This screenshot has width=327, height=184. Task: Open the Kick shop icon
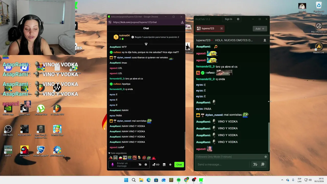164,165
